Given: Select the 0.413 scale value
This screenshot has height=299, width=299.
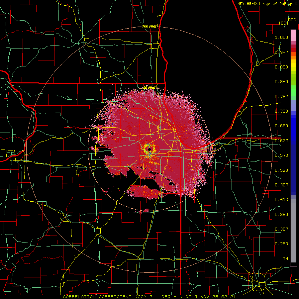Looking at the screenshot, I should [281, 200].
